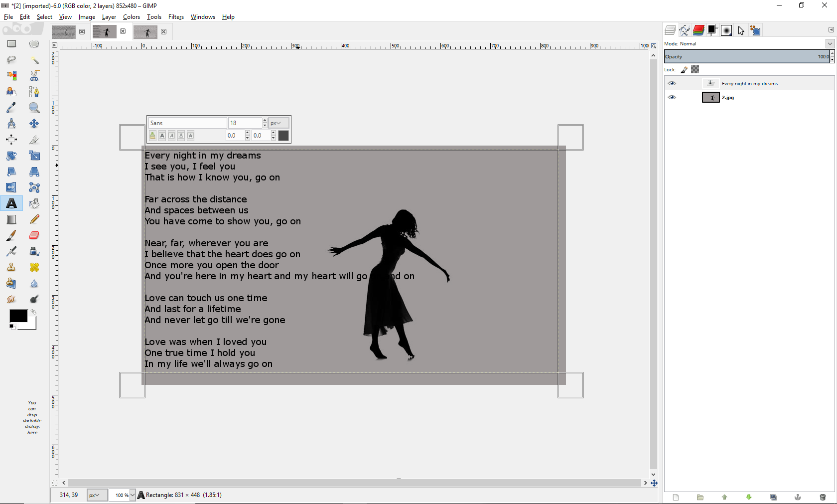Select the Paintbrush tool
This screenshot has width=837, height=504.
coord(11,235)
